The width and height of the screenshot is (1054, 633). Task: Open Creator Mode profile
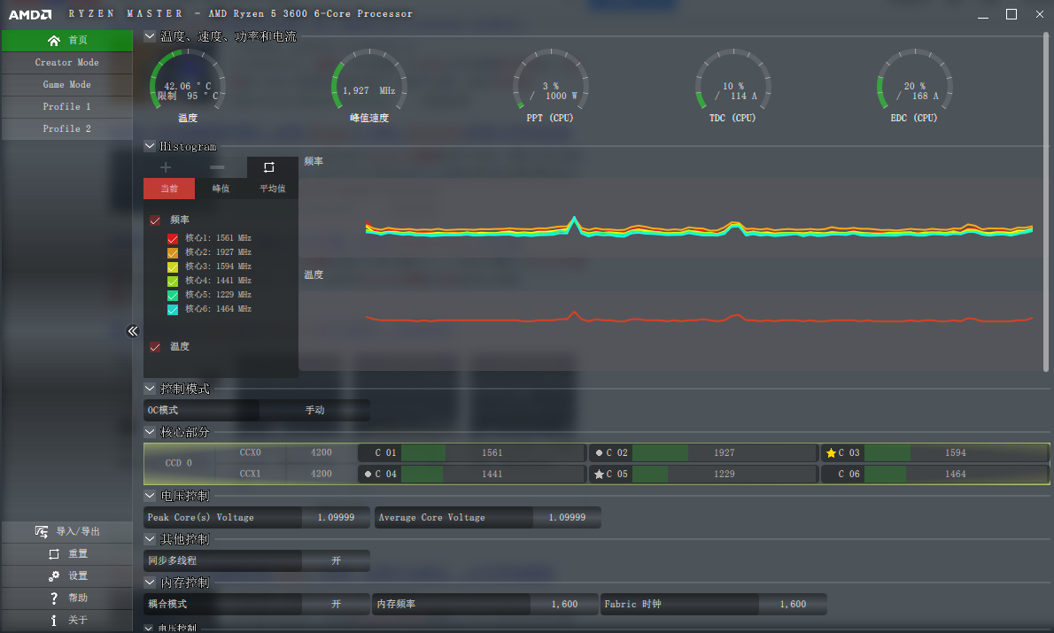point(67,63)
